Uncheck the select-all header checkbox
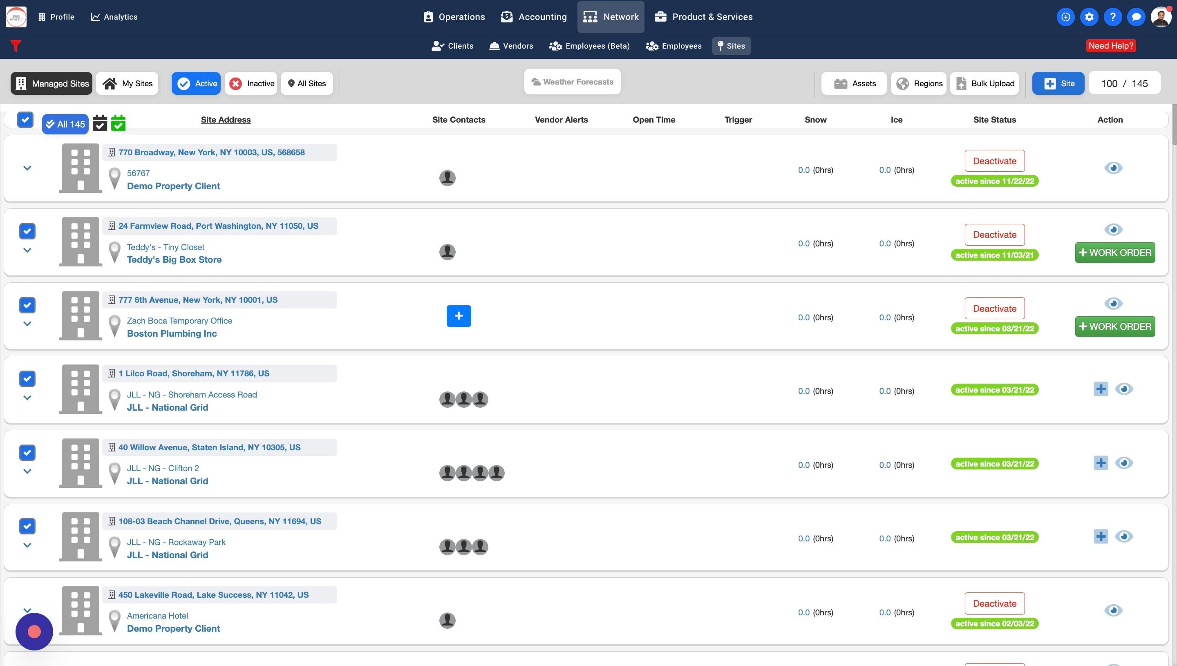 [25, 120]
